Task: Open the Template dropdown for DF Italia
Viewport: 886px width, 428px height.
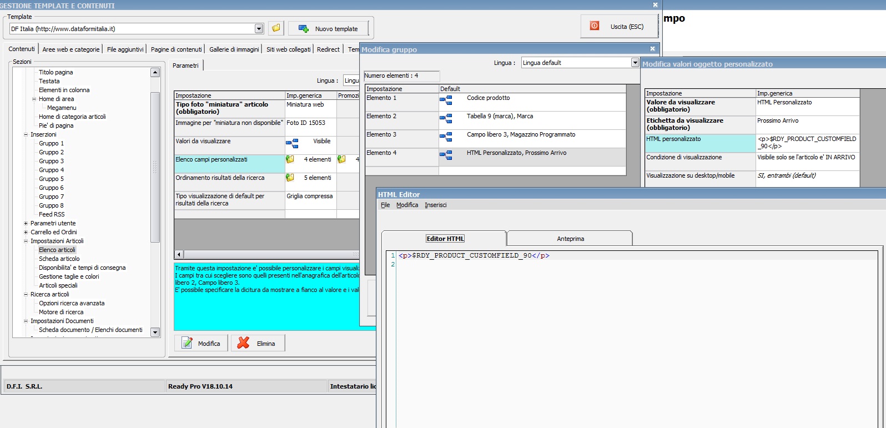Action: click(259, 29)
